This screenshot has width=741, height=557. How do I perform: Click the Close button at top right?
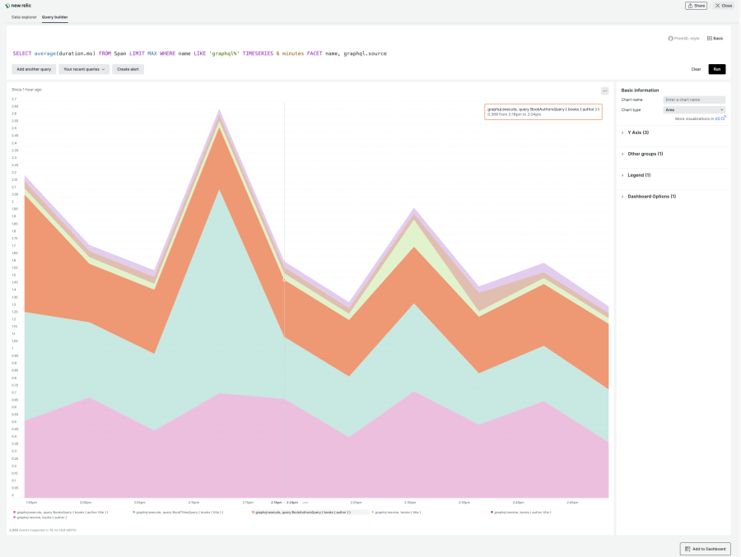[724, 6]
